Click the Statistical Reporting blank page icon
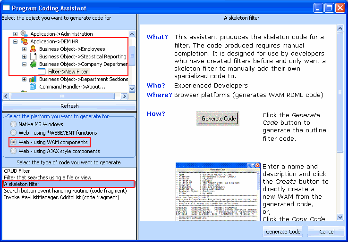Viewport: 348px width, 242px height. 33,56
